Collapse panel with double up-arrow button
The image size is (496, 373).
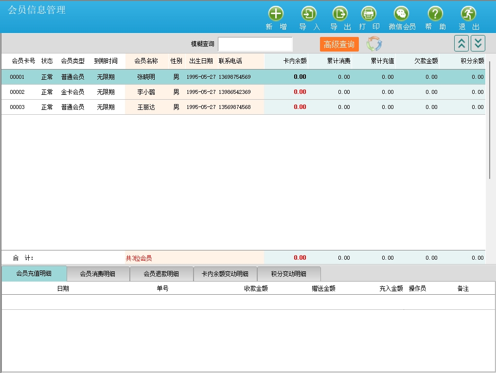(461, 44)
